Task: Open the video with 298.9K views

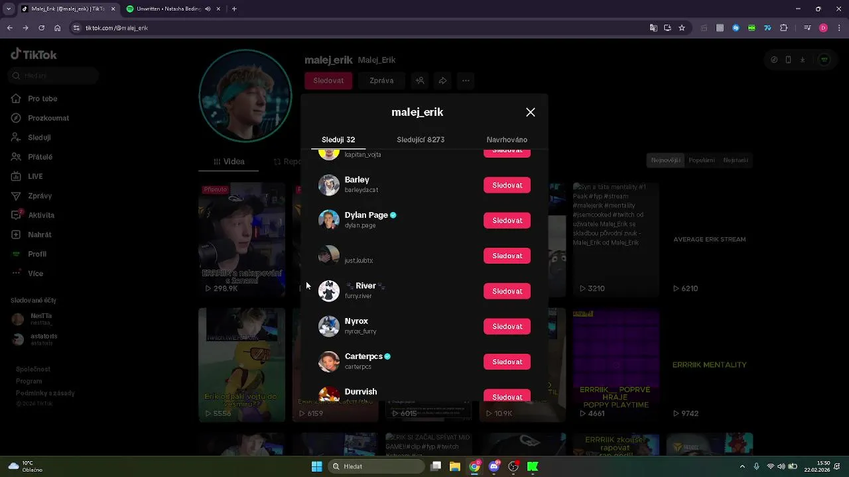Action: point(241,239)
